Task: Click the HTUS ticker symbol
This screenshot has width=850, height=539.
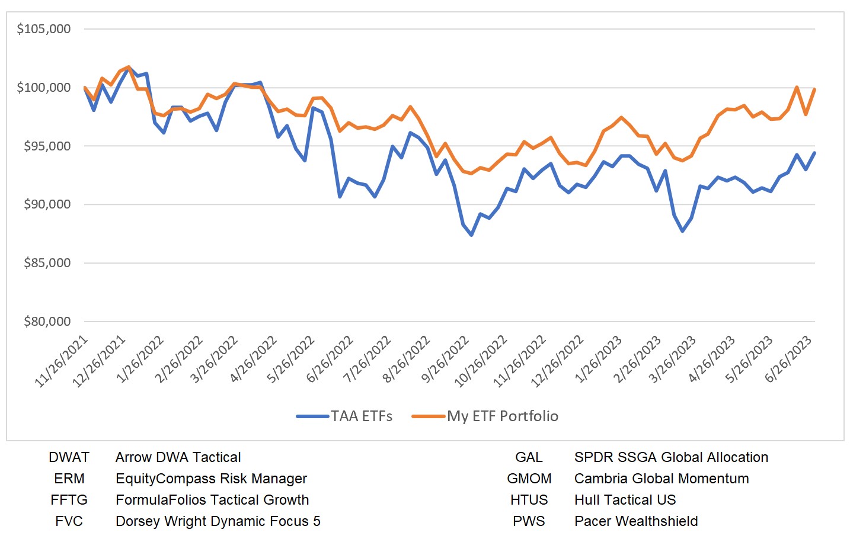Action: [529, 500]
